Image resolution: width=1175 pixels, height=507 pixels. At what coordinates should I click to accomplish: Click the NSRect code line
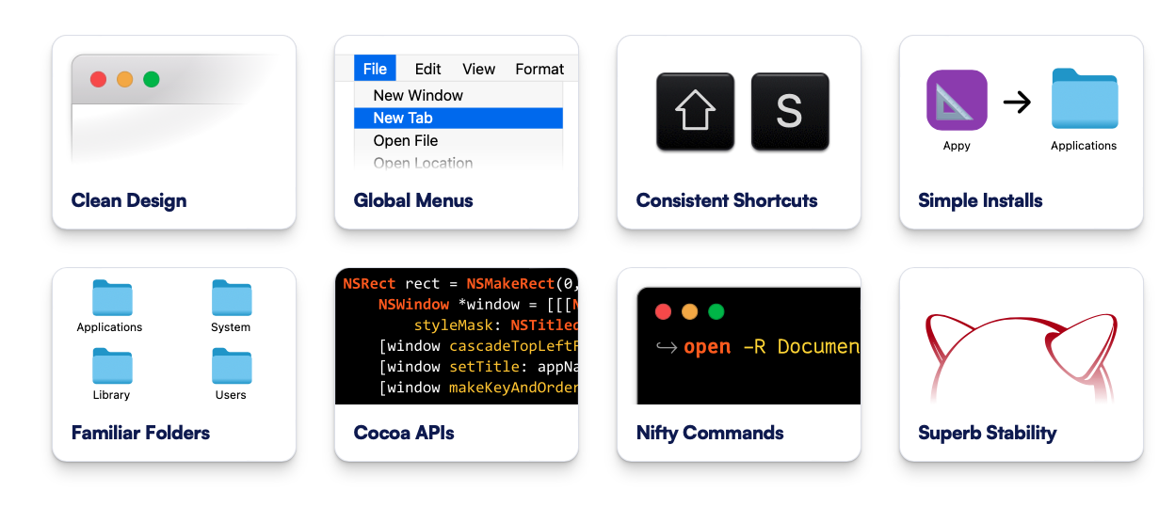460,283
